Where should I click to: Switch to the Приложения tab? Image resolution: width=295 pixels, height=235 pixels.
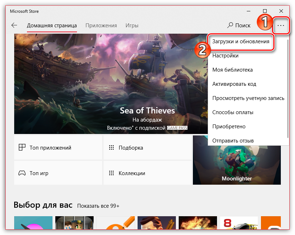click(101, 26)
